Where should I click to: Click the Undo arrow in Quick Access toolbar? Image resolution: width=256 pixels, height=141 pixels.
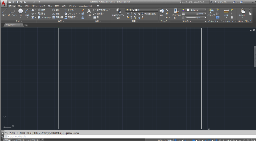(29, 2)
